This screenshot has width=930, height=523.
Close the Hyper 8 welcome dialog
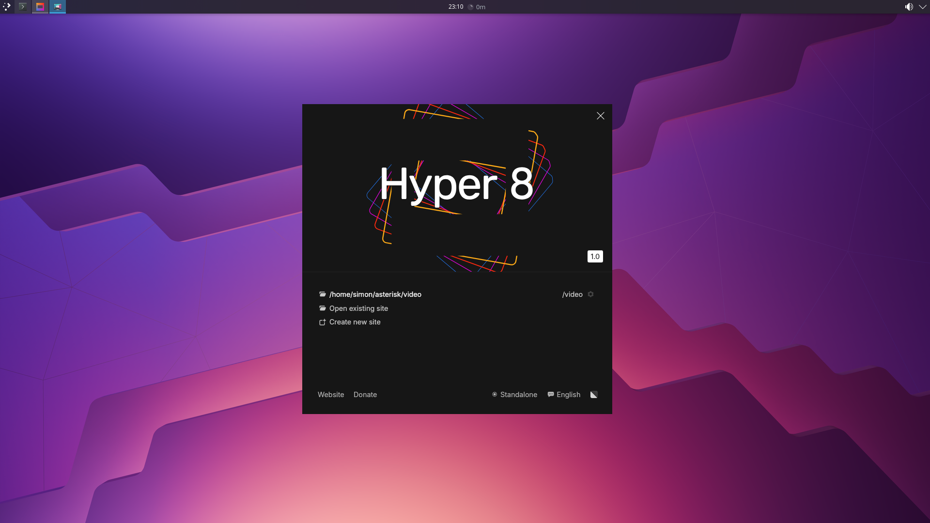click(x=600, y=116)
